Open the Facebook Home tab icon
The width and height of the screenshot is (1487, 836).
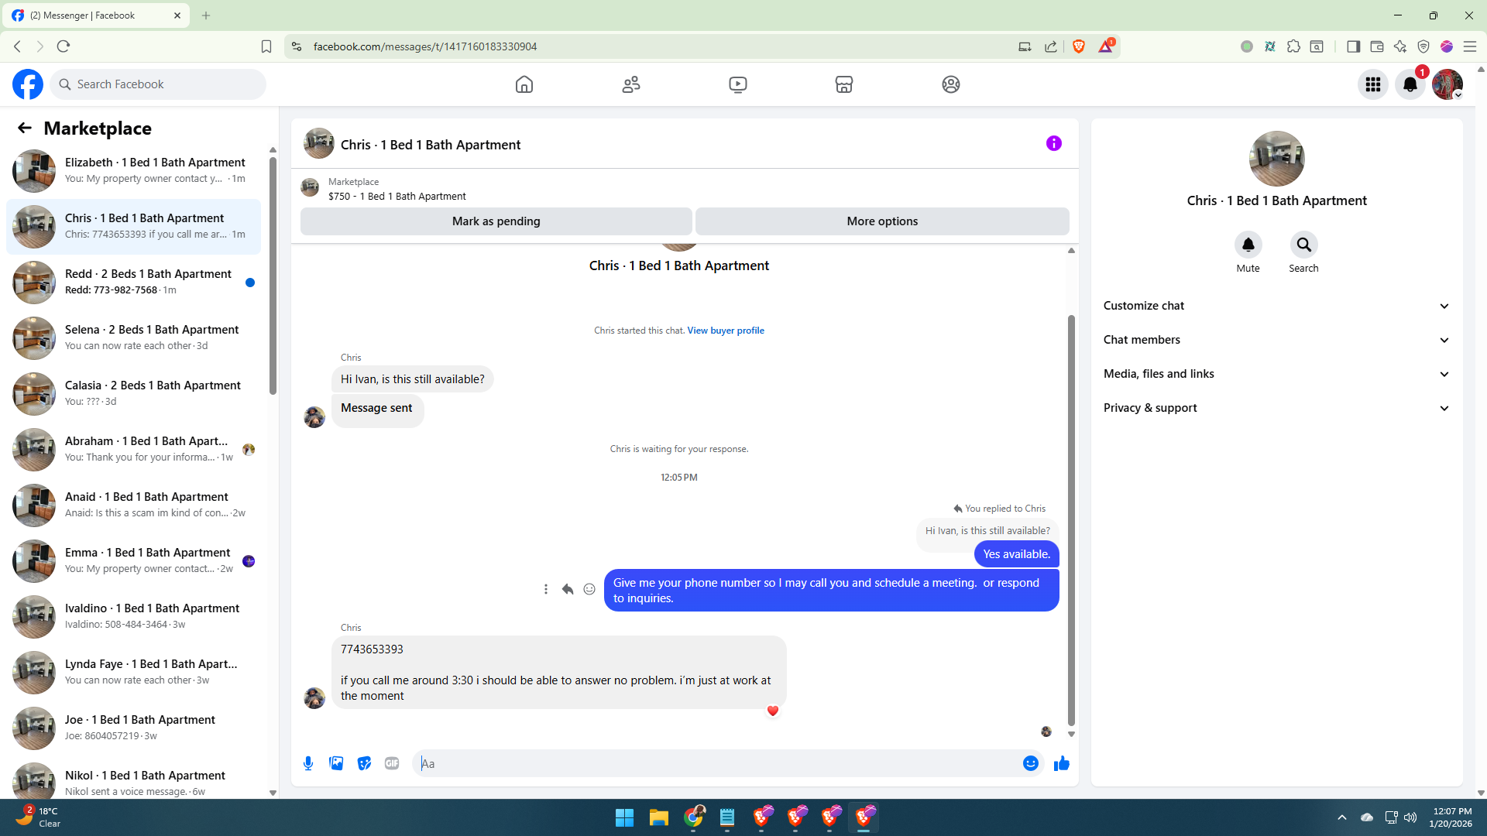pos(524,84)
